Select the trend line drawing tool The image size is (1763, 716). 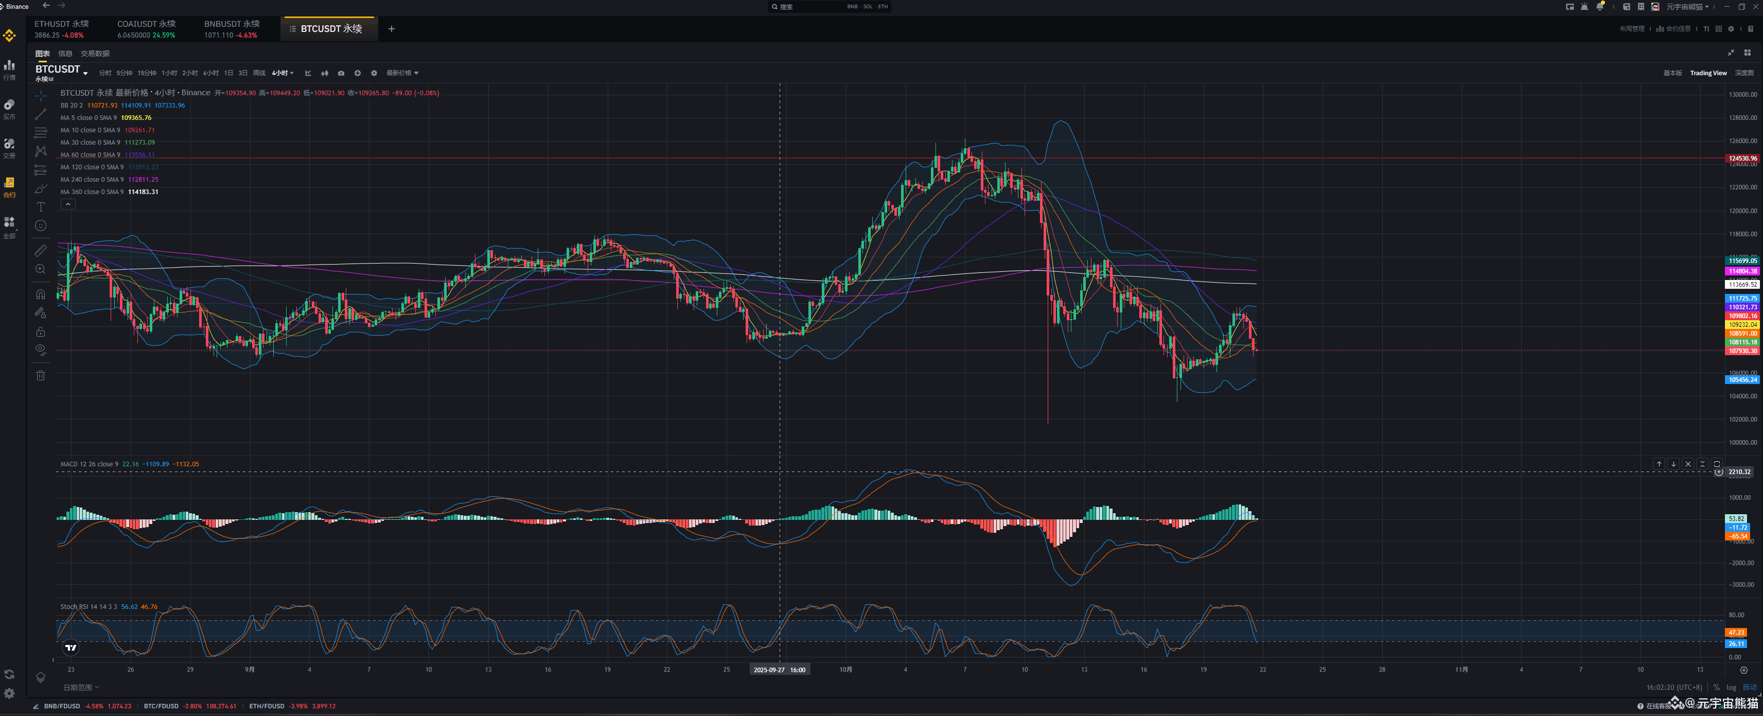[x=40, y=114]
